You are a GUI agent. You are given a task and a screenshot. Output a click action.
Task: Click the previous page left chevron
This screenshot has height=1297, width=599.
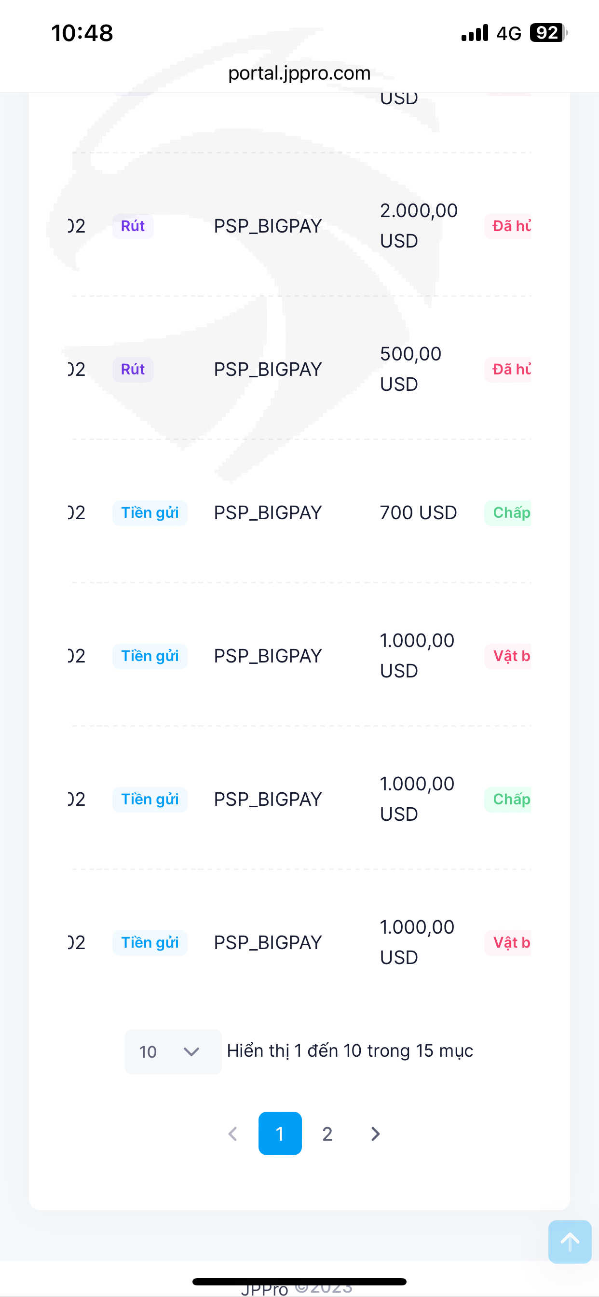pyautogui.click(x=232, y=1134)
